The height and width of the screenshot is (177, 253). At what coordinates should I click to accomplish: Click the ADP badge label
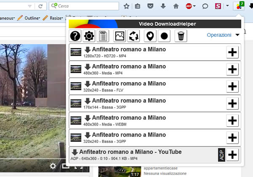click(221, 155)
